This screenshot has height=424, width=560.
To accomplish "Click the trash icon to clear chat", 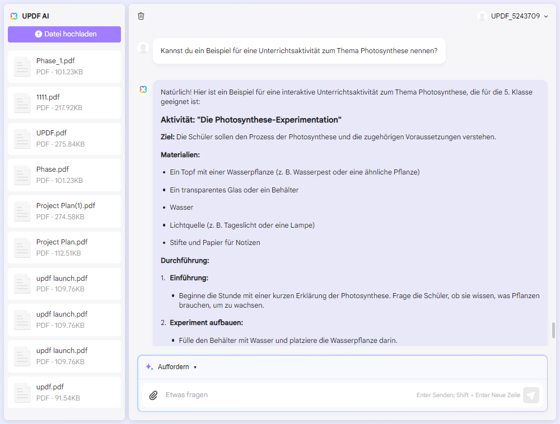I will click(x=141, y=16).
